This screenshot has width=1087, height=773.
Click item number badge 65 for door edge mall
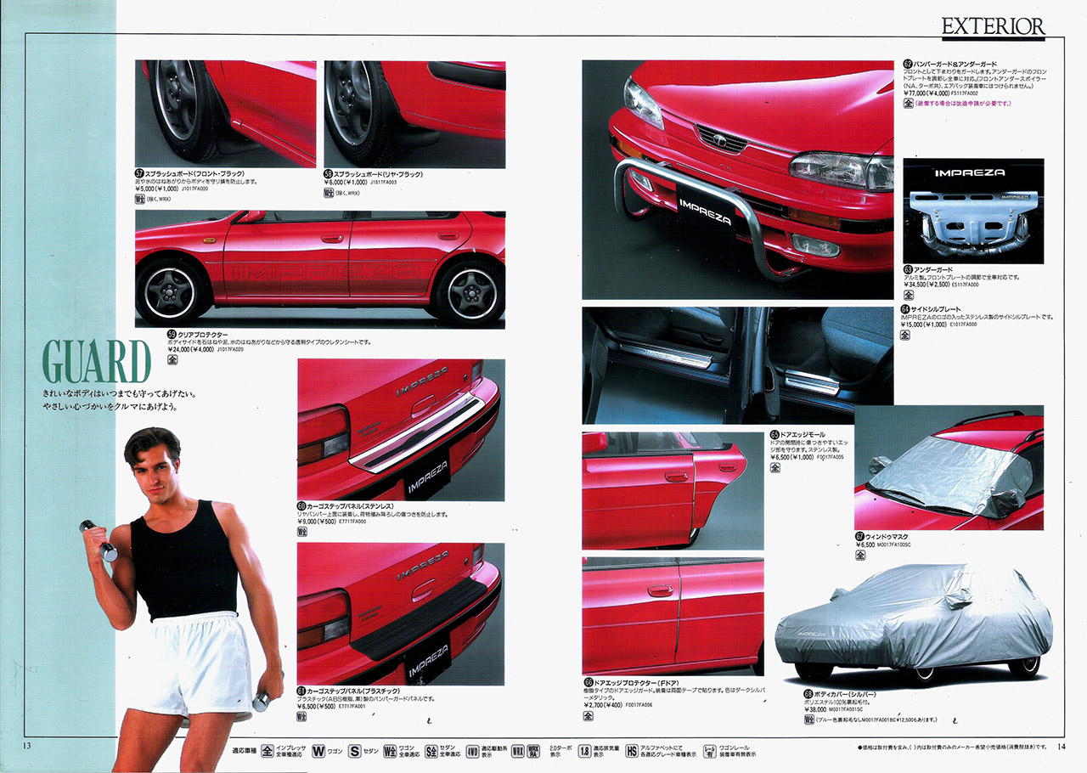pos(774,434)
